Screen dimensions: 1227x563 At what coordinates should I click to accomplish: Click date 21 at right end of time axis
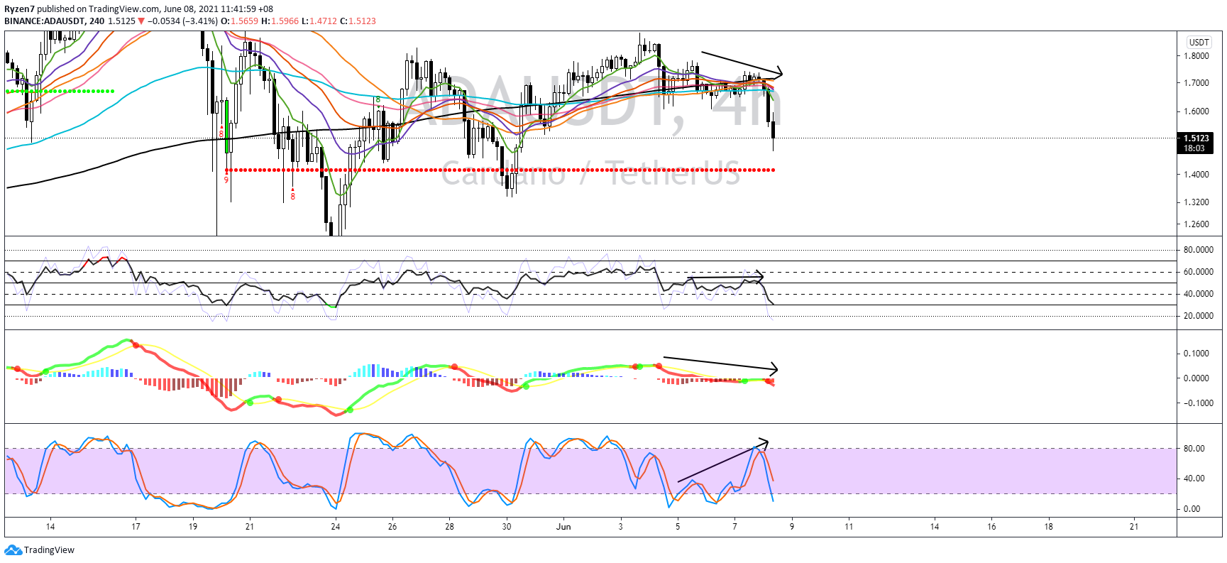coord(1134,527)
